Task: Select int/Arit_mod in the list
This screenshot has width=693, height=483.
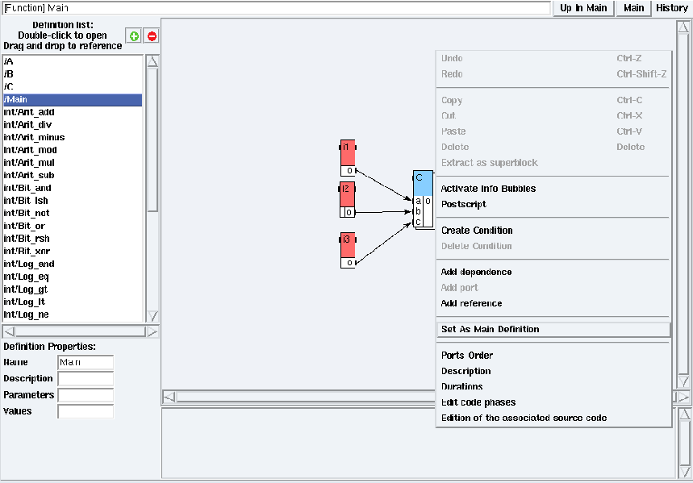Action: (73, 150)
